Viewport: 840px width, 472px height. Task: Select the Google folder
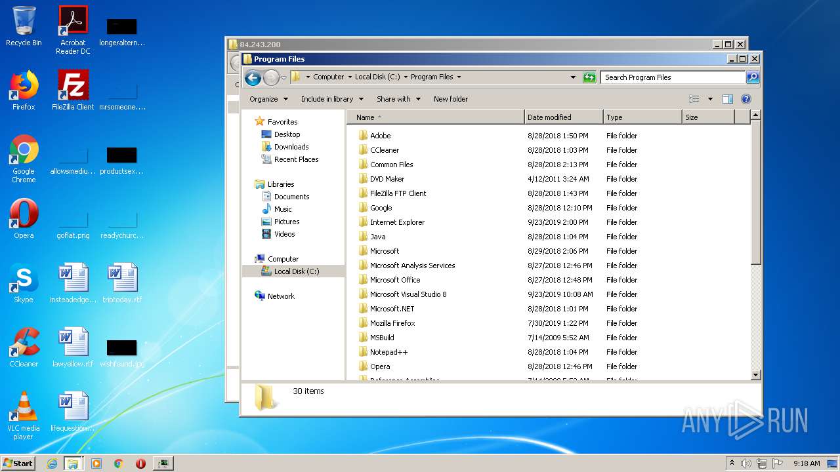381,208
